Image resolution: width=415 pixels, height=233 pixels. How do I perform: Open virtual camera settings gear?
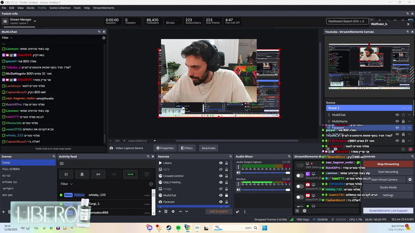coord(410,180)
